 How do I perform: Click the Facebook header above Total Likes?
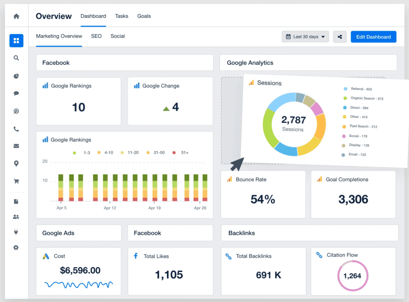171,233
